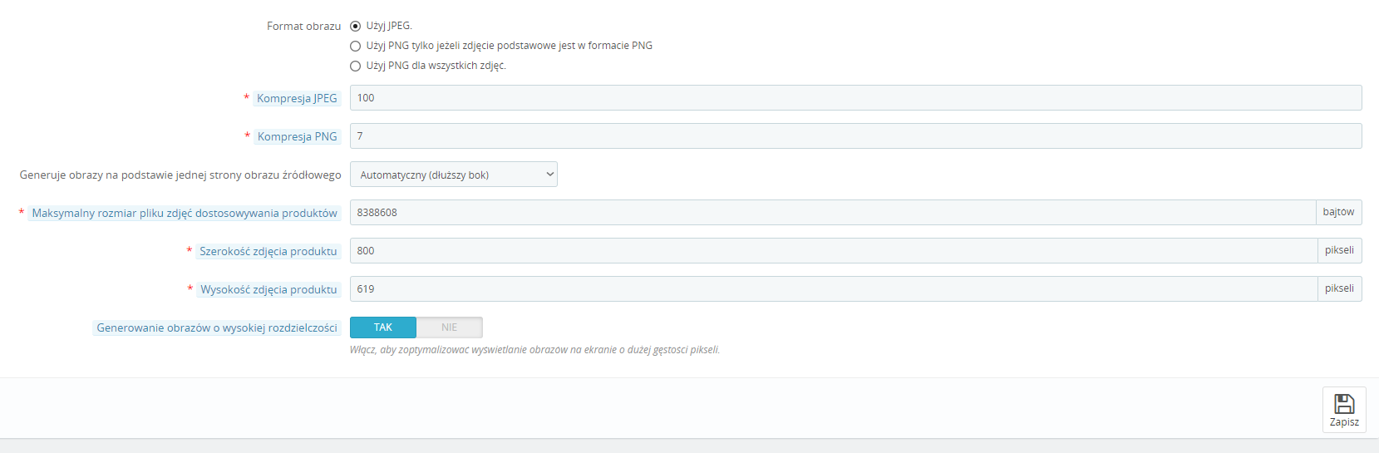Focus the Kompresja PNG value field
The width and height of the screenshot is (1379, 453).
click(x=855, y=136)
